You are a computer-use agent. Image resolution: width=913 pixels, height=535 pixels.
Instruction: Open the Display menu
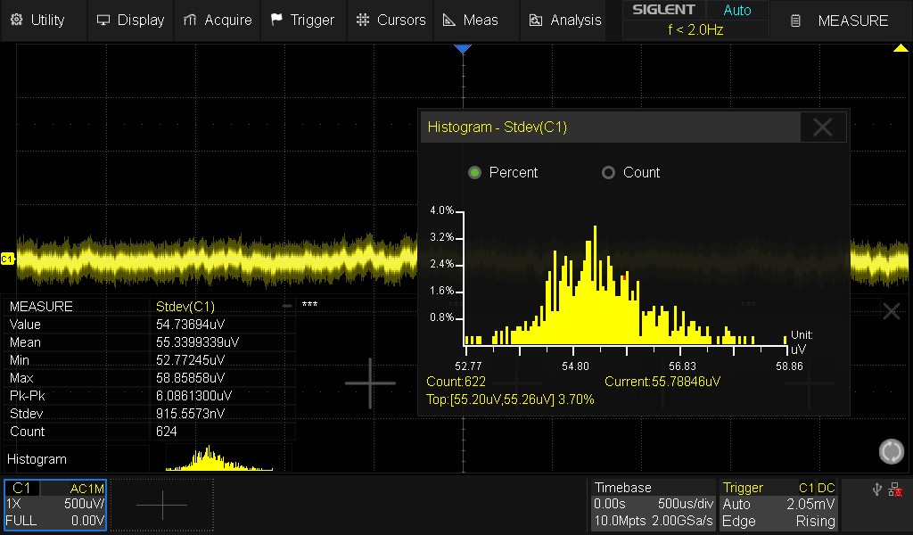coord(130,20)
